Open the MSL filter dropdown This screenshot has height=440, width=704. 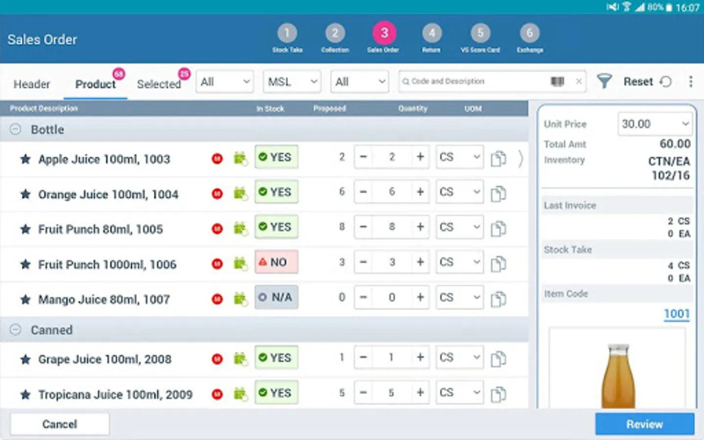[292, 82]
